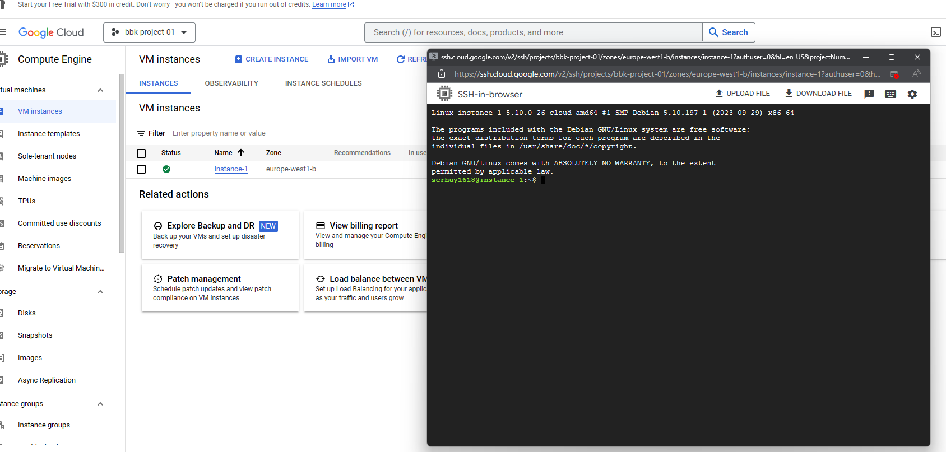Click the Filter icon
This screenshot has height=452, width=946.
141,133
